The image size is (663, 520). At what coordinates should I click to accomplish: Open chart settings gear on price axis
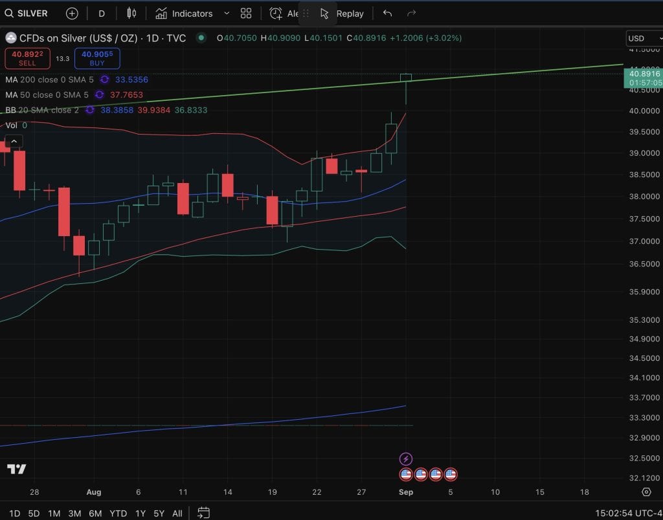(x=646, y=492)
